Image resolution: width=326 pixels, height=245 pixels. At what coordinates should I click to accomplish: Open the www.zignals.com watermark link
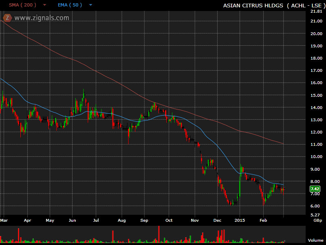(x=42, y=18)
